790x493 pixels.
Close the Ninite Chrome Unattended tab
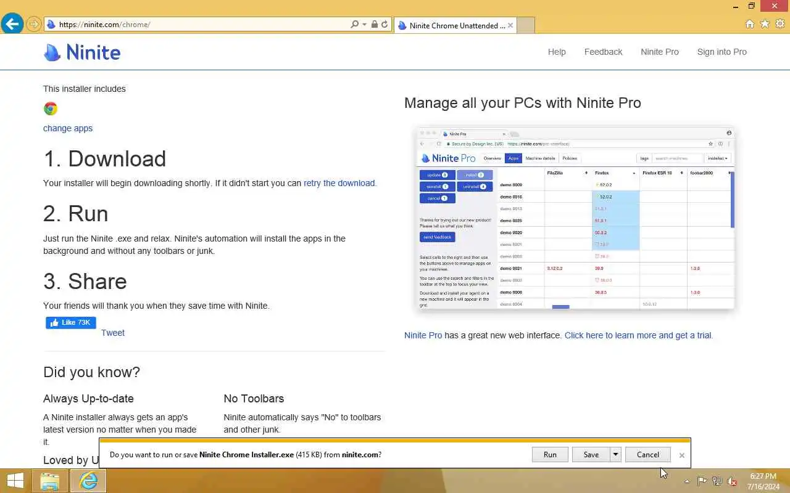pyautogui.click(x=510, y=25)
